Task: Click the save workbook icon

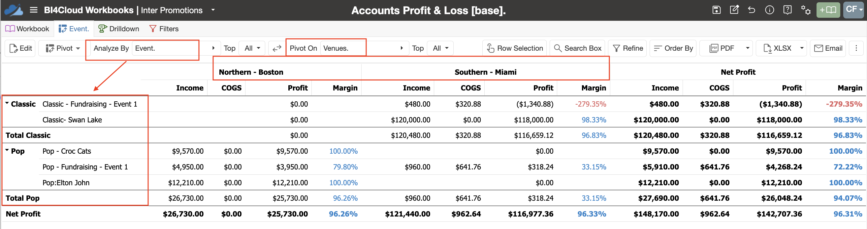Action: 717,10
